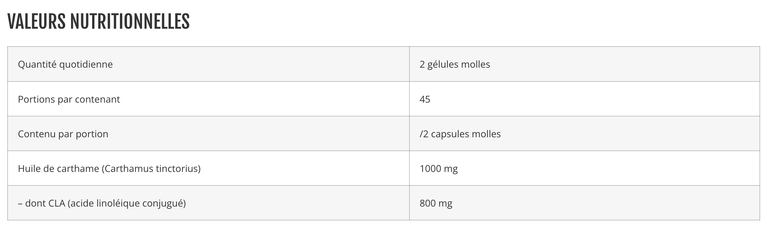This screenshot has width=778, height=229.
Task: Click the Latin name "Carthamus tinctorius"
Action: pyautogui.click(x=151, y=169)
